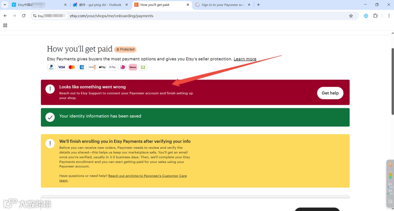Screen dimensions: 394x211
Task: Open the apps grid in bookmarks bar
Action: (x=5, y=26)
